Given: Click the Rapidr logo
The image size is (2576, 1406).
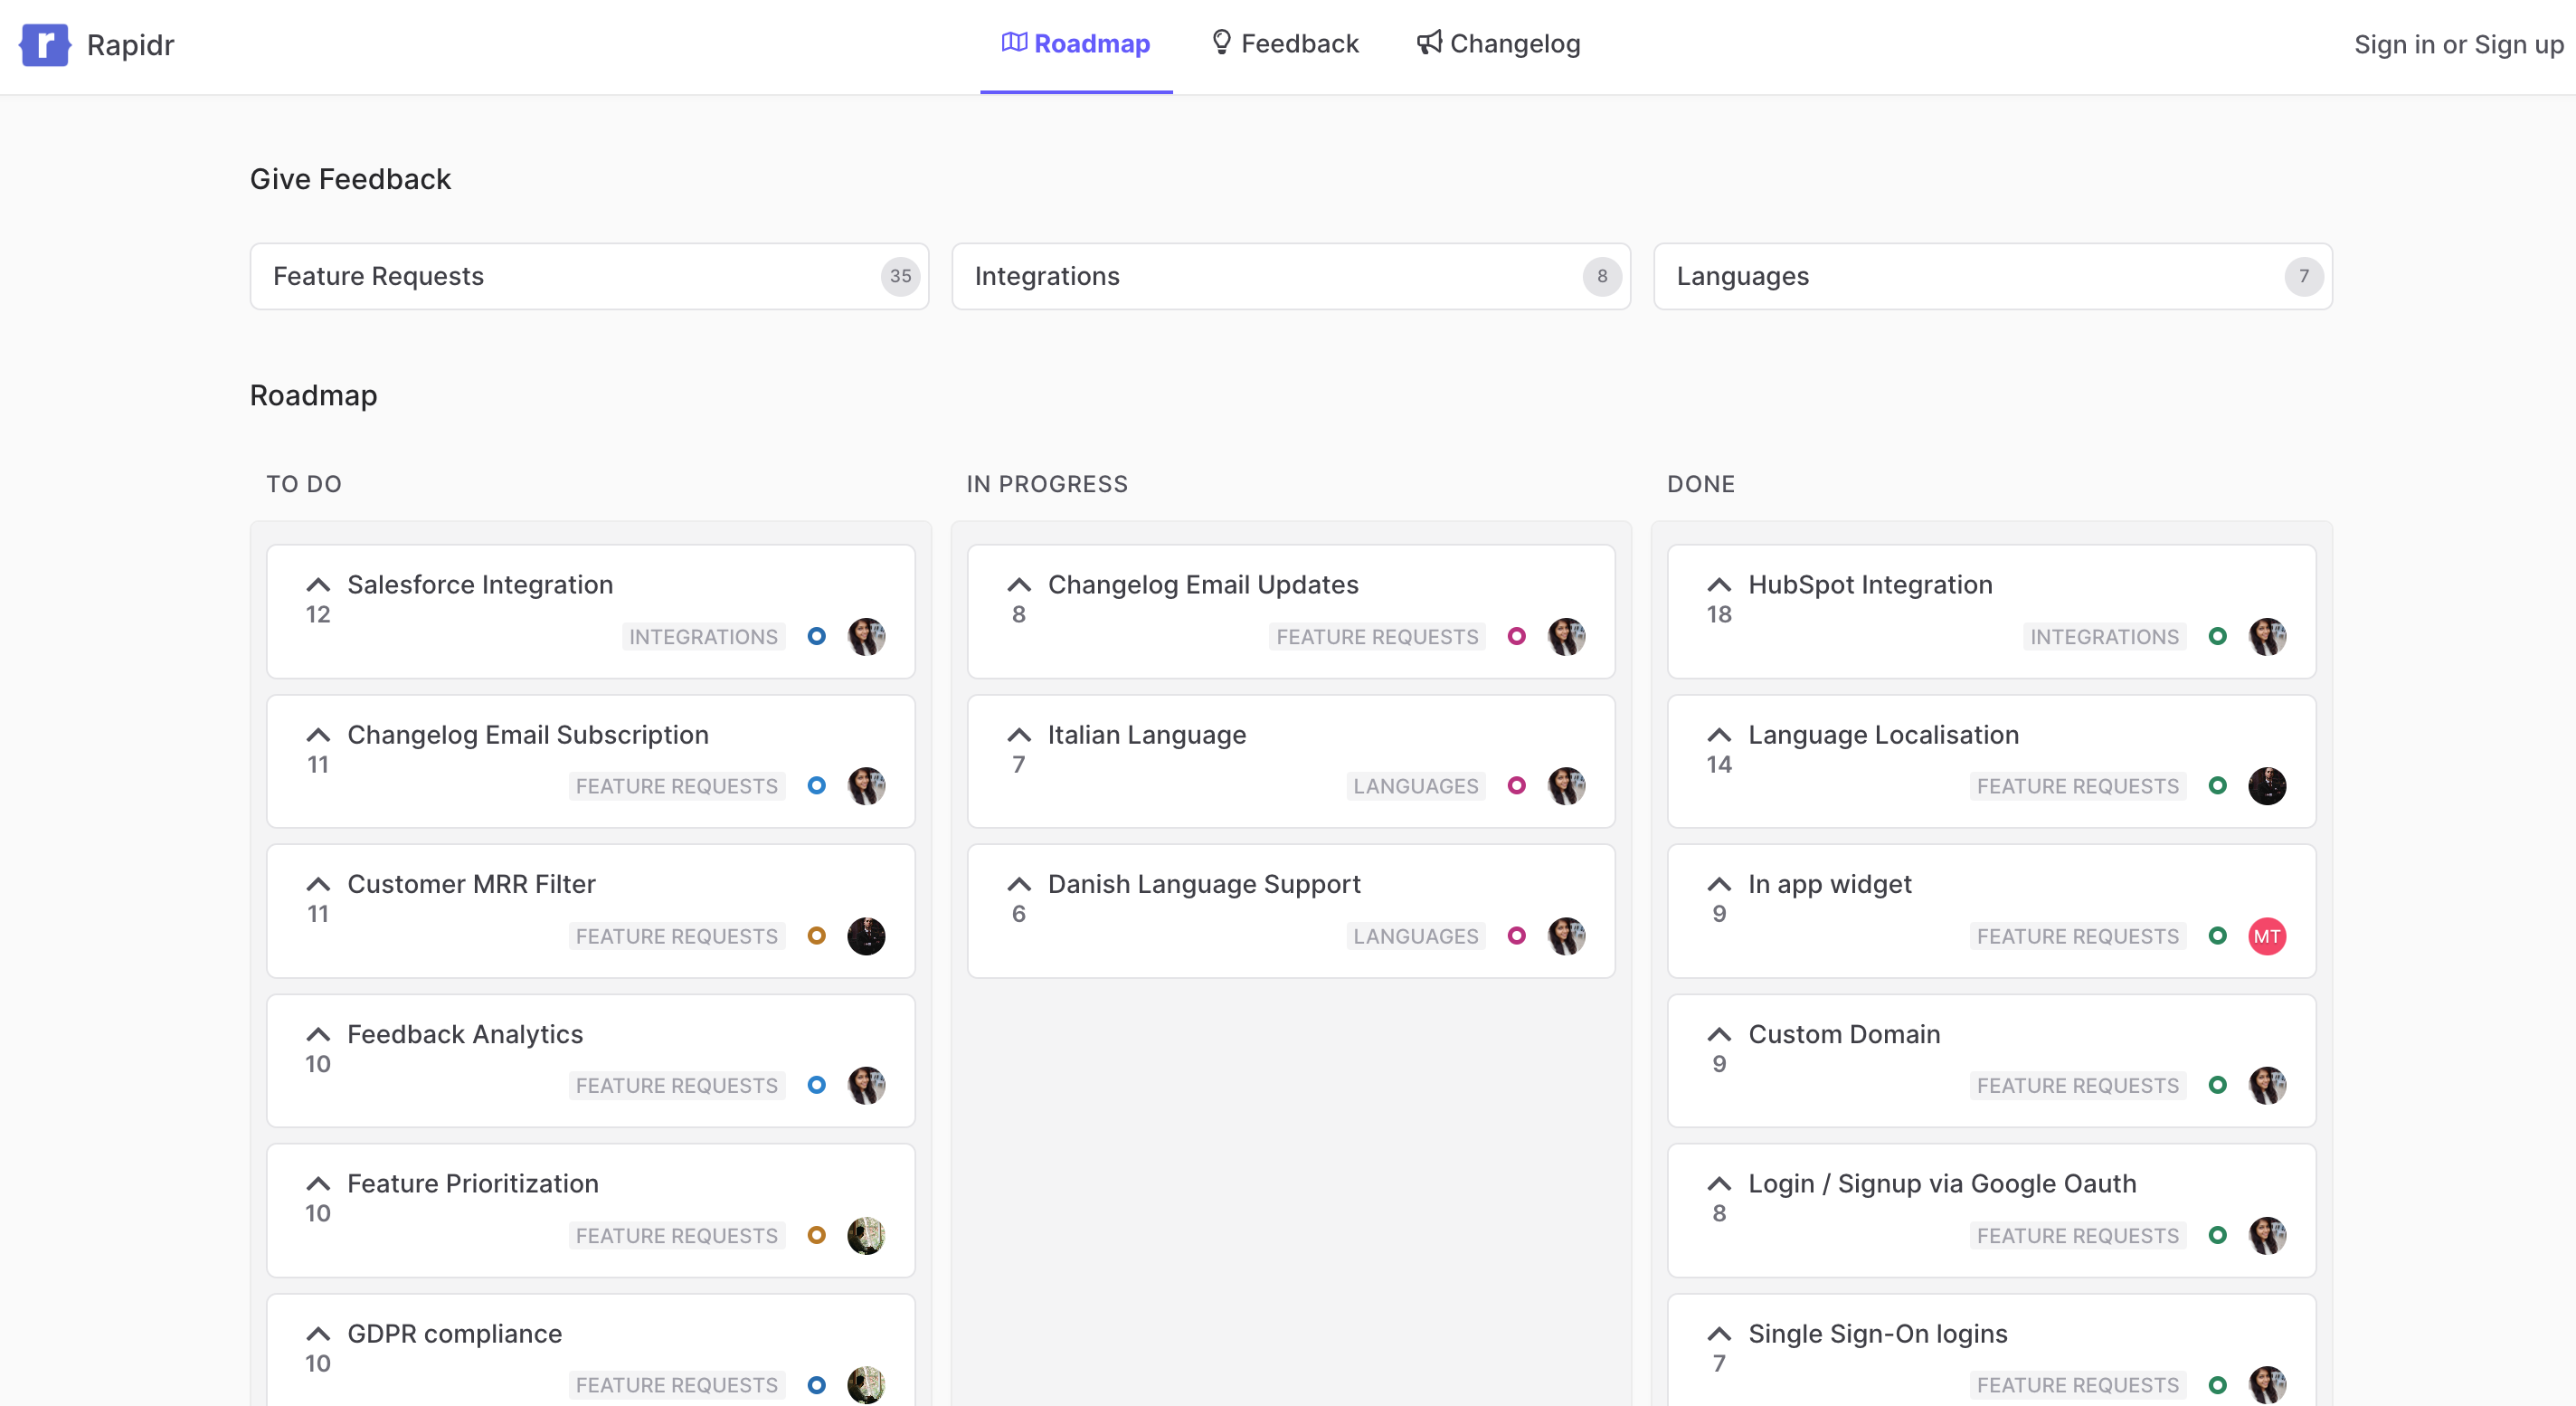Looking at the screenshot, I should click(x=44, y=44).
